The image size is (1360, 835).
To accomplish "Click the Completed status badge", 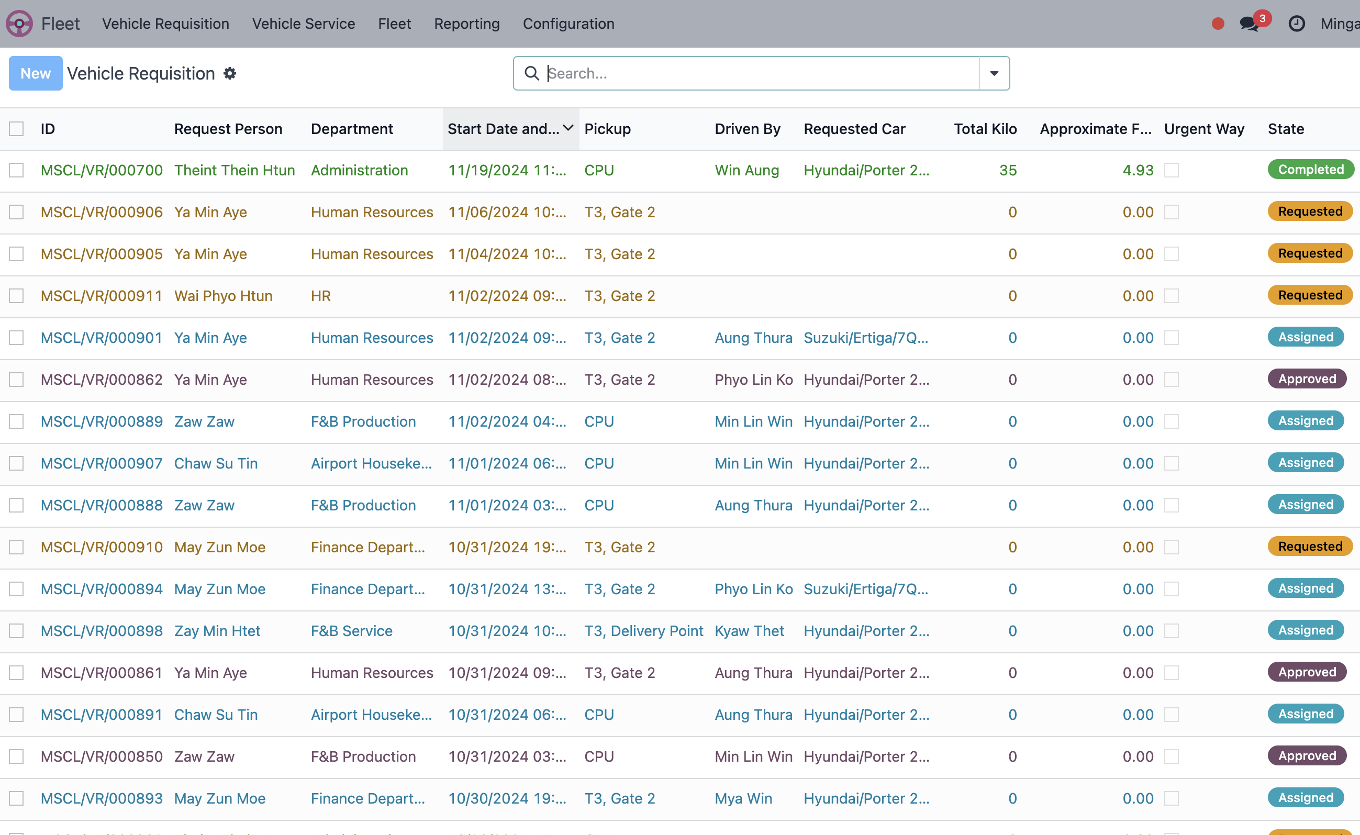I will [1310, 170].
